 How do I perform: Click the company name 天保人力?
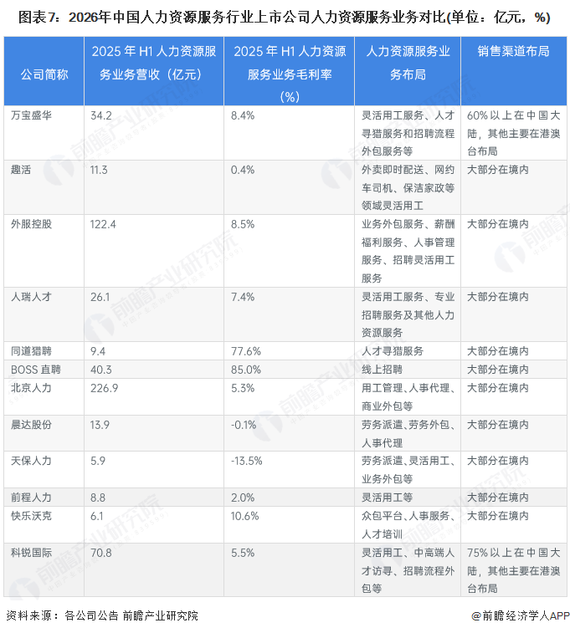[31, 461]
